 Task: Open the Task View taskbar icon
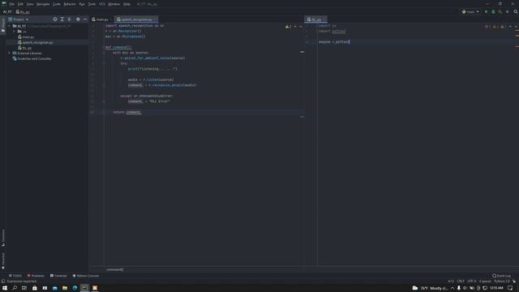tap(24, 288)
